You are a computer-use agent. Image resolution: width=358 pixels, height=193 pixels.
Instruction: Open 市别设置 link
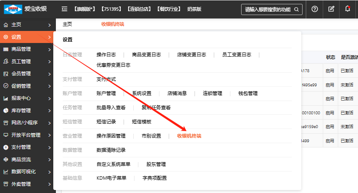(x=151, y=136)
